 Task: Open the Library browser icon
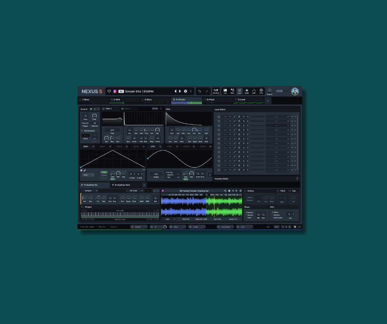coord(225,91)
